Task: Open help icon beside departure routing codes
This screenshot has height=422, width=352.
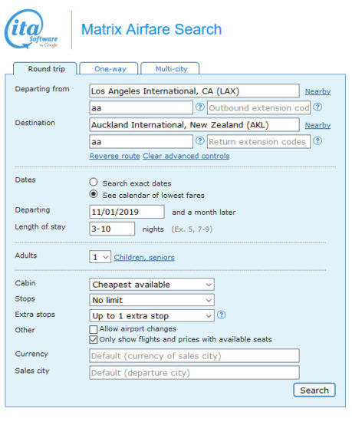Action: [200, 107]
